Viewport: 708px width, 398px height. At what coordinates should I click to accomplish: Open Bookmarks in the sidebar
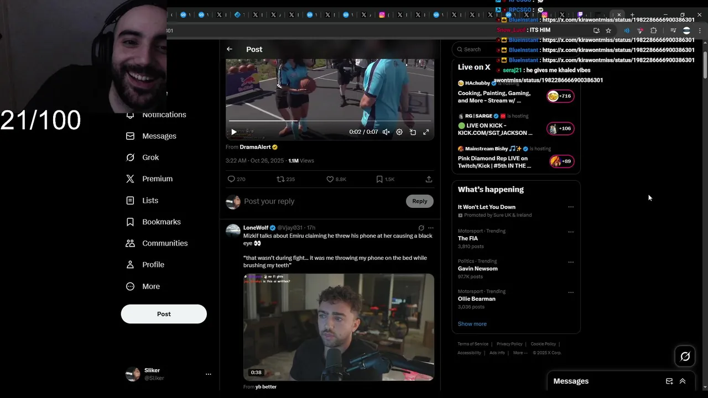point(154,222)
